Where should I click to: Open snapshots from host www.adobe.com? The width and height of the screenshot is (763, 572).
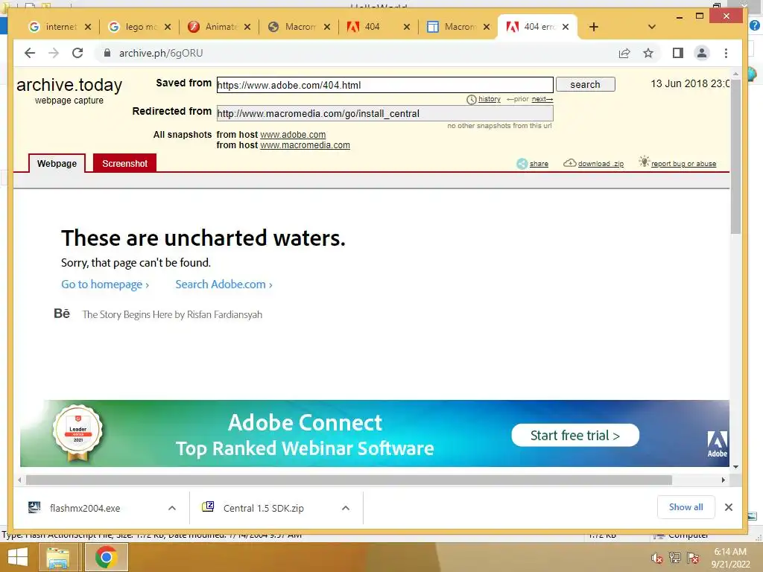293,134
